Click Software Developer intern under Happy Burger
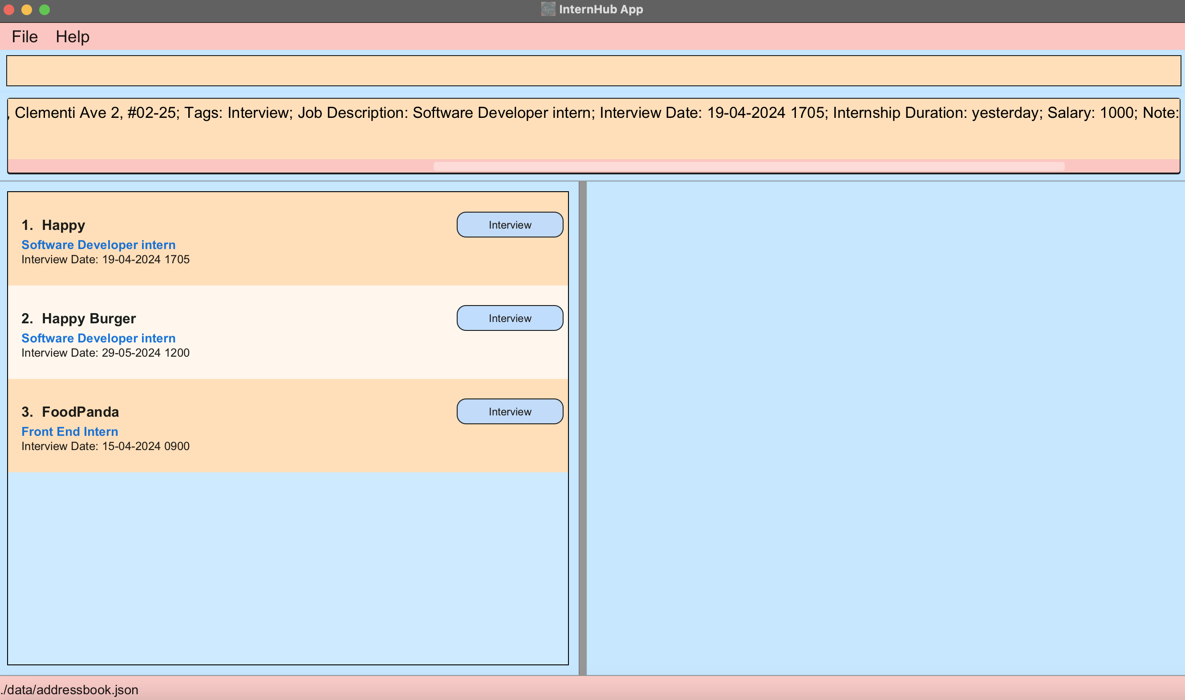Viewport: 1185px width, 700px height. tap(98, 338)
